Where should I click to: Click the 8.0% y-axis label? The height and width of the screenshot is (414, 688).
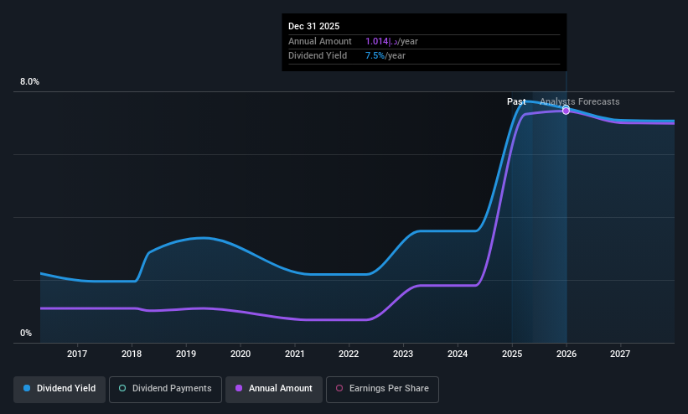tap(29, 81)
